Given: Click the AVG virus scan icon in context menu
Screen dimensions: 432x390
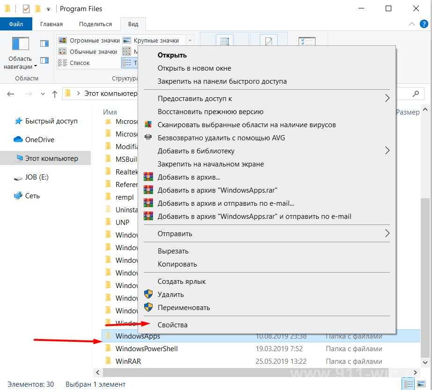Looking at the screenshot, I should click(x=148, y=125).
